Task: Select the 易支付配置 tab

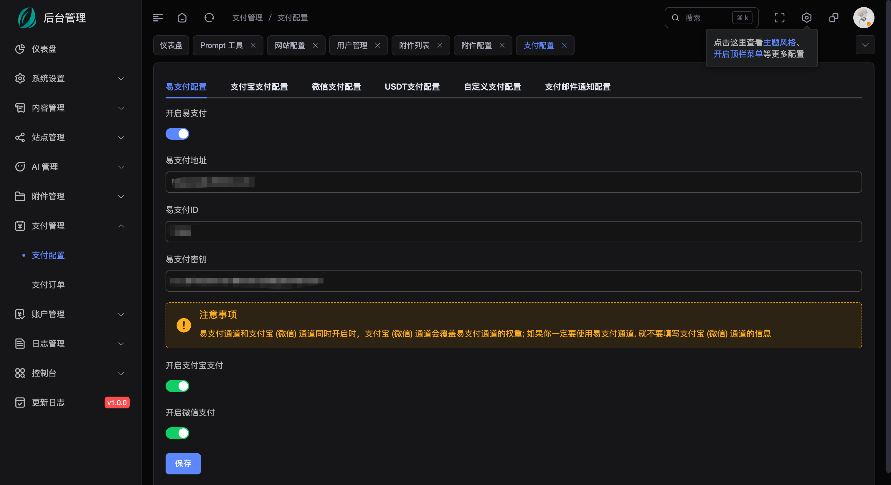Action: coord(186,87)
